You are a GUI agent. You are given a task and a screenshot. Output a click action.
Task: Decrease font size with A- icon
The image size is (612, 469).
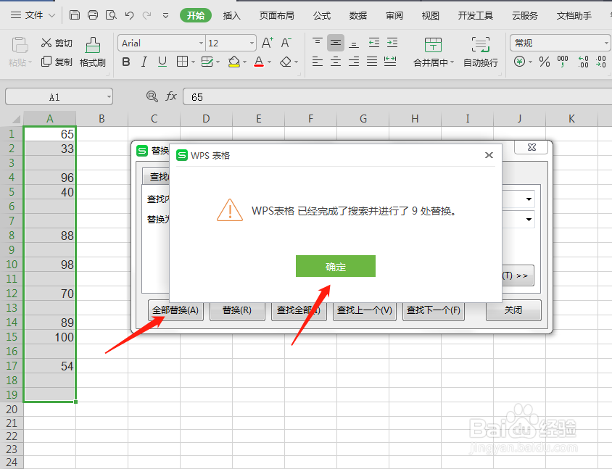click(286, 43)
